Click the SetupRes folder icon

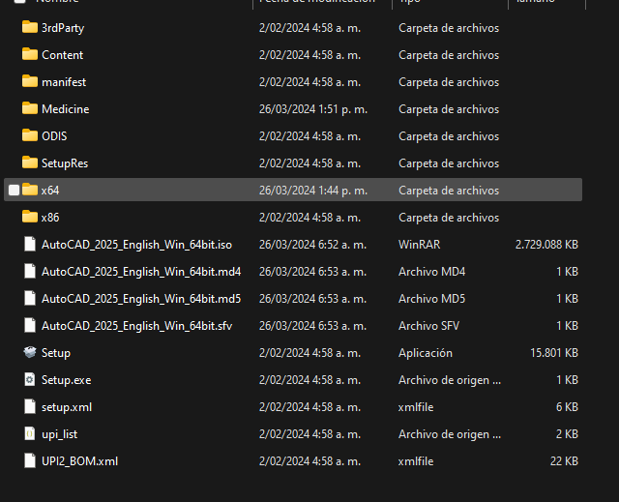click(x=30, y=163)
